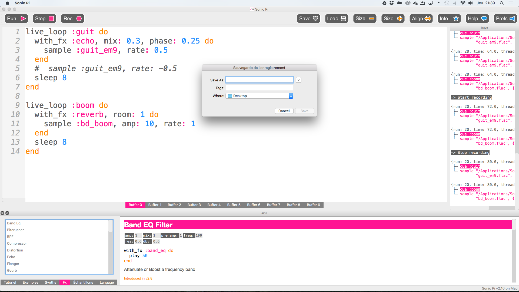
Task: Switch to Buffer 3 tab
Action: tap(194, 205)
